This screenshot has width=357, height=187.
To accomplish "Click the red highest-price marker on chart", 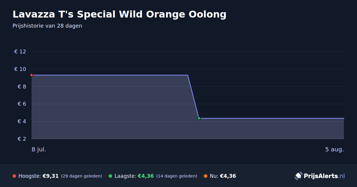I will pos(32,75).
